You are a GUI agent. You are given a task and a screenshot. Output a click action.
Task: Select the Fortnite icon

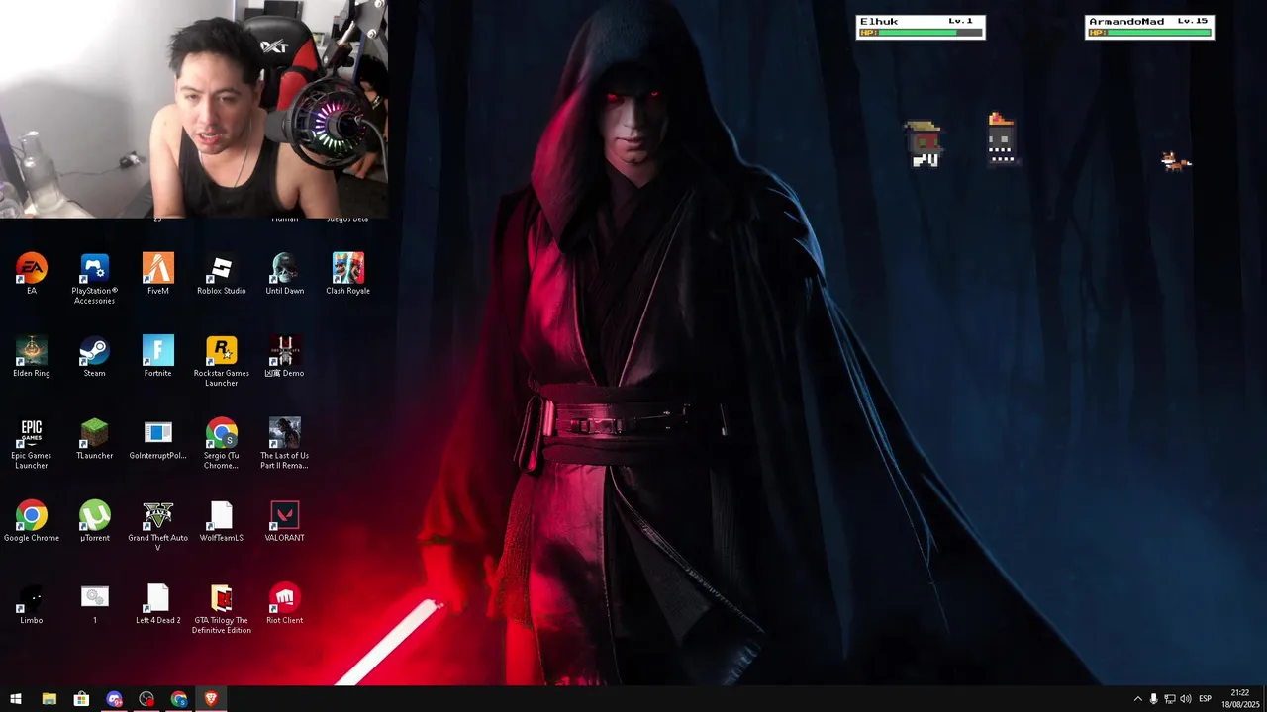pos(158,356)
